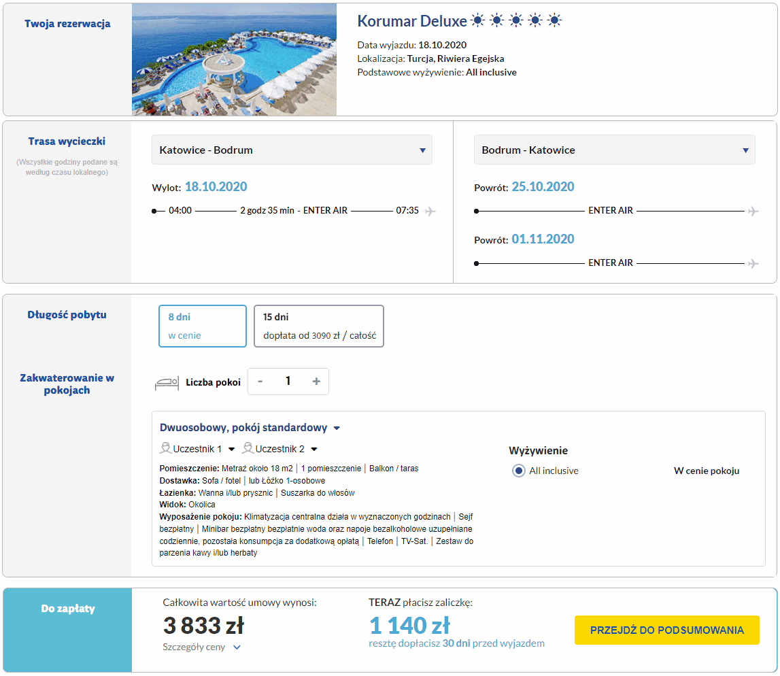The height and width of the screenshot is (676, 780).
Task: Choose the 8 dni stay option
Action: [x=202, y=326]
